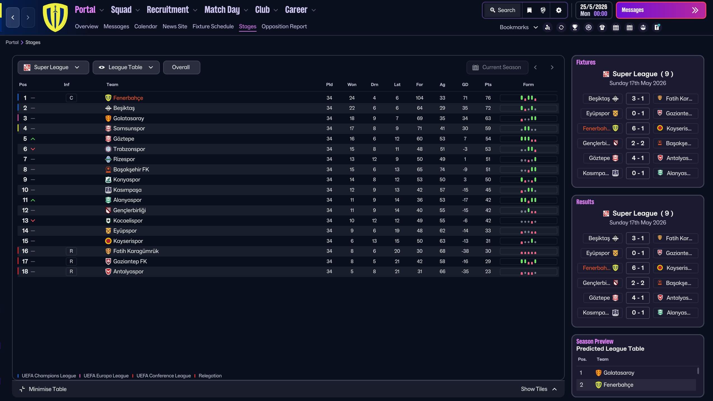Navigate back with the left arrow button
This screenshot has height=401, width=713.
click(x=13, y=17)
